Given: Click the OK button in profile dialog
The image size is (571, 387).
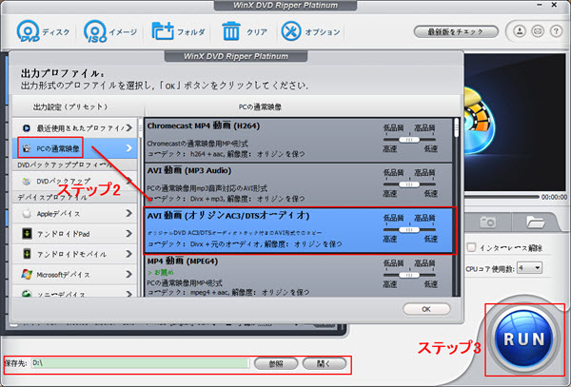Looking at the screenshot, I should (426, 309).
